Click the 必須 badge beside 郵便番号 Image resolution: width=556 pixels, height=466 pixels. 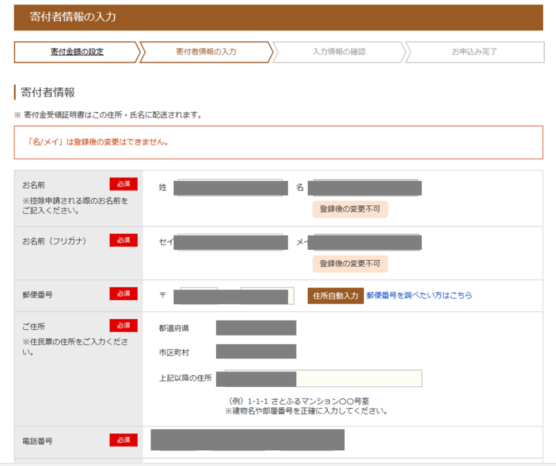point(123,293)
